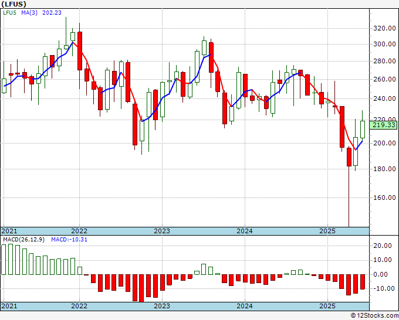The height and width of the screenshot is (320, 399).
Task: Click 2024 on the MACD time axis
Action: click(245, 306)
